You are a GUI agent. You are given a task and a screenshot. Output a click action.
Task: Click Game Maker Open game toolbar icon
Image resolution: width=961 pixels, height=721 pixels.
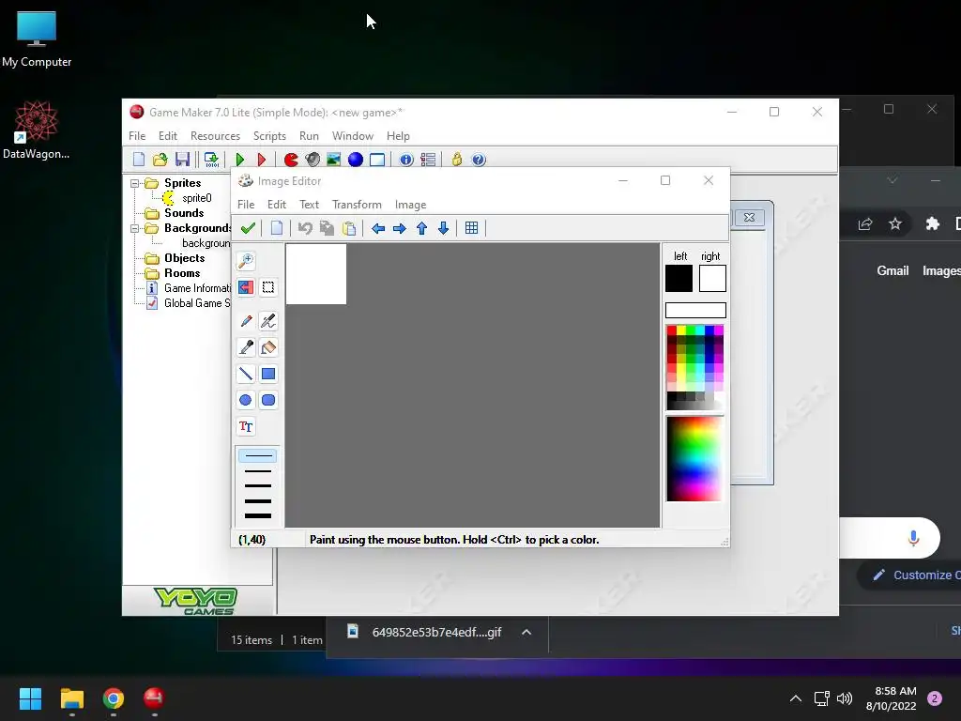pos(160,160)
